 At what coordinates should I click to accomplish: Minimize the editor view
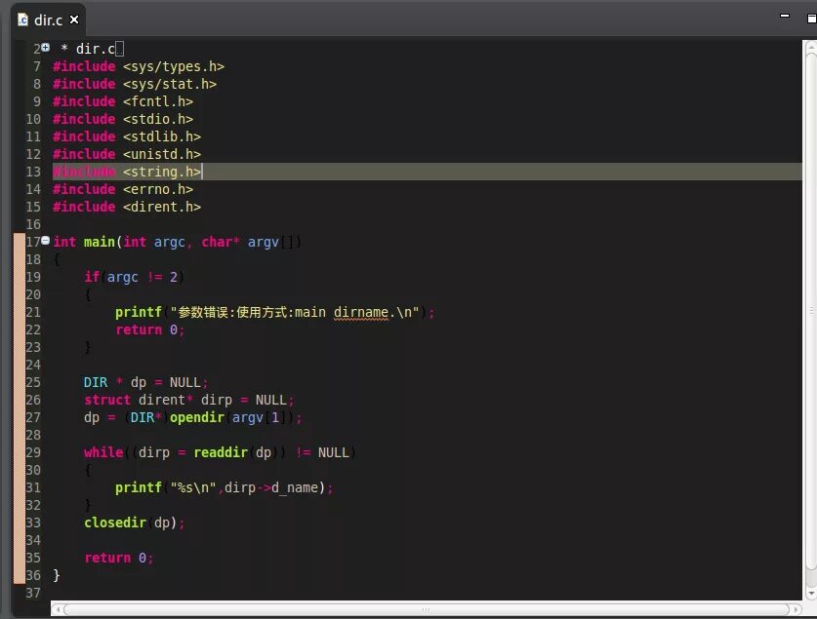point(784,17)
